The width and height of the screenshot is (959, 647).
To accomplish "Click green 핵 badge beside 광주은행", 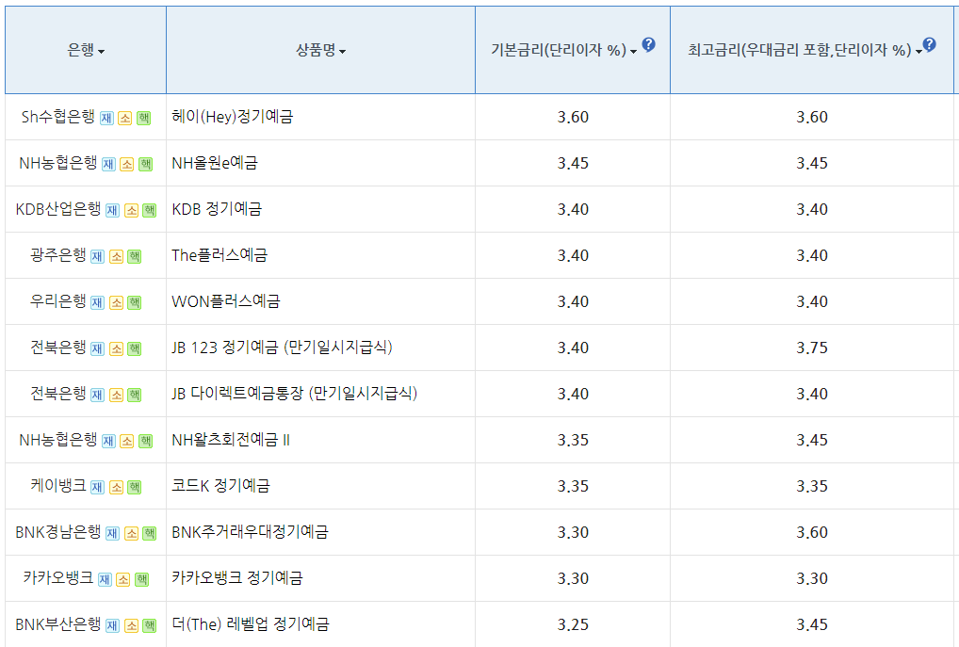I will click(135, 256).
